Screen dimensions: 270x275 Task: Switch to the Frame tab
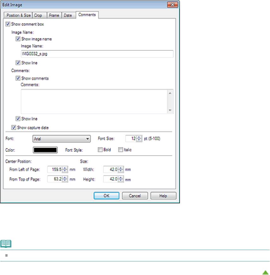coord(54,15)
